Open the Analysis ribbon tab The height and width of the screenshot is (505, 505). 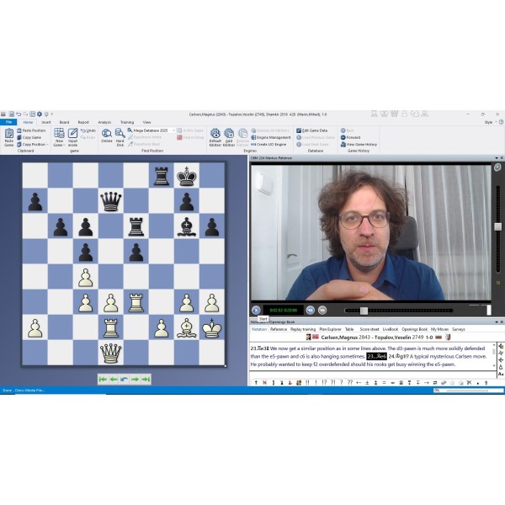pyautogui.click(x=104, y=122)
